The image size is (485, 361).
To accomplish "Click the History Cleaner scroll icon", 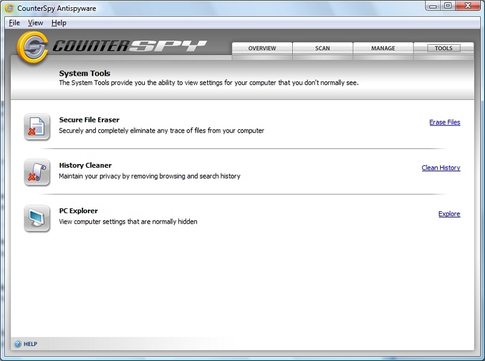I will click(x=37, y=173).
